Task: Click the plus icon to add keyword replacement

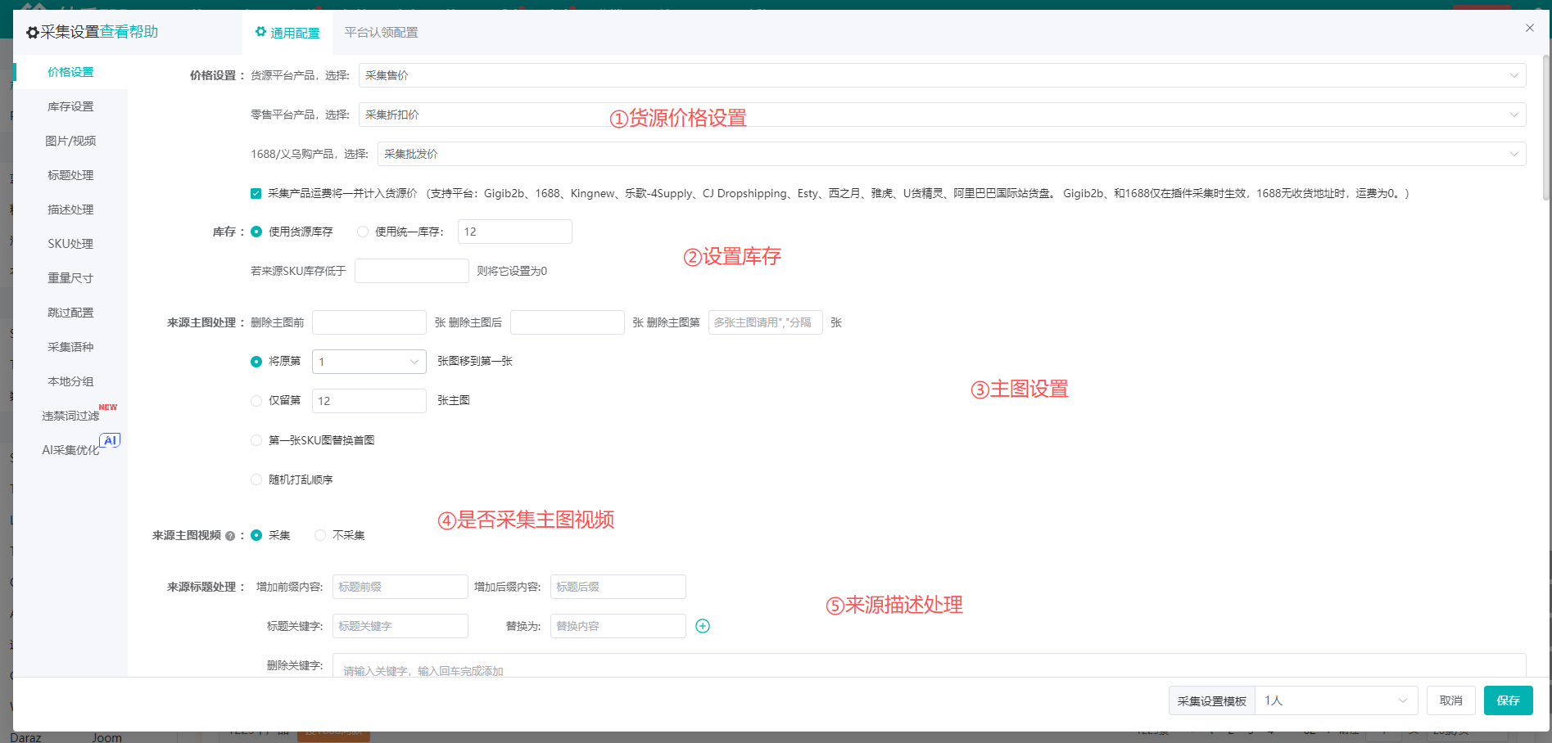Action: [702, 626]
